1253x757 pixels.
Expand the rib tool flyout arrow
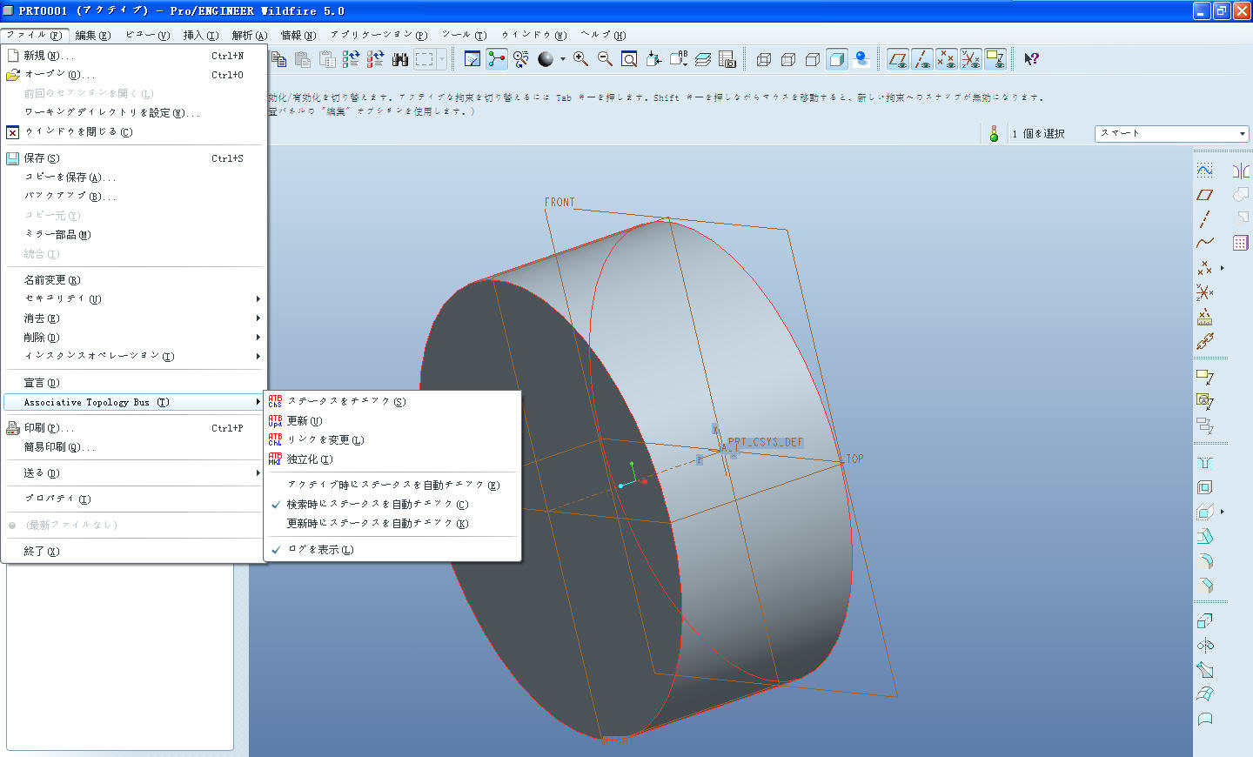coord(1222,512)
